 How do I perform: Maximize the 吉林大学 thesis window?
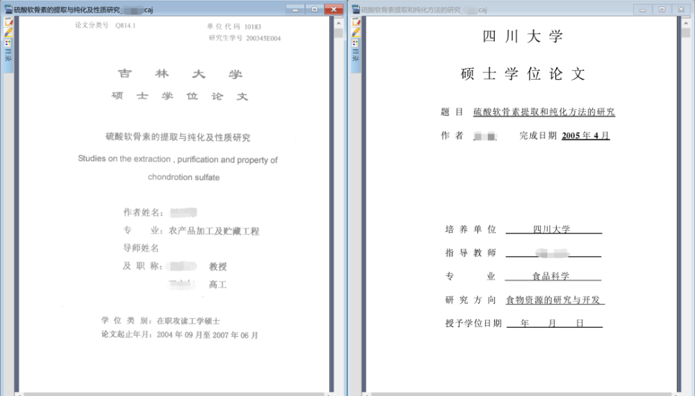[314, 9]
